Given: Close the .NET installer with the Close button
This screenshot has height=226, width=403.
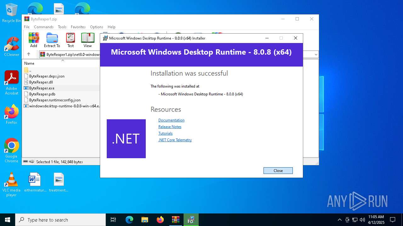Looking at the screenshot, I should 278,170.
